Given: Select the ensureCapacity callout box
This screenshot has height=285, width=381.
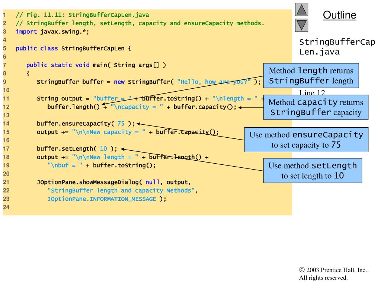Looking at the screenshot, I should (306, 140).
